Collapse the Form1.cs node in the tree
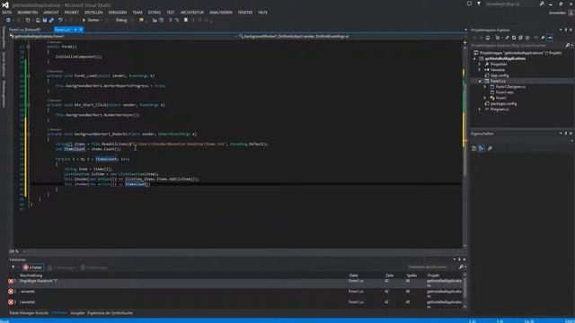The width and height of the screenshot is (575, 323). (x=480, y=81)
